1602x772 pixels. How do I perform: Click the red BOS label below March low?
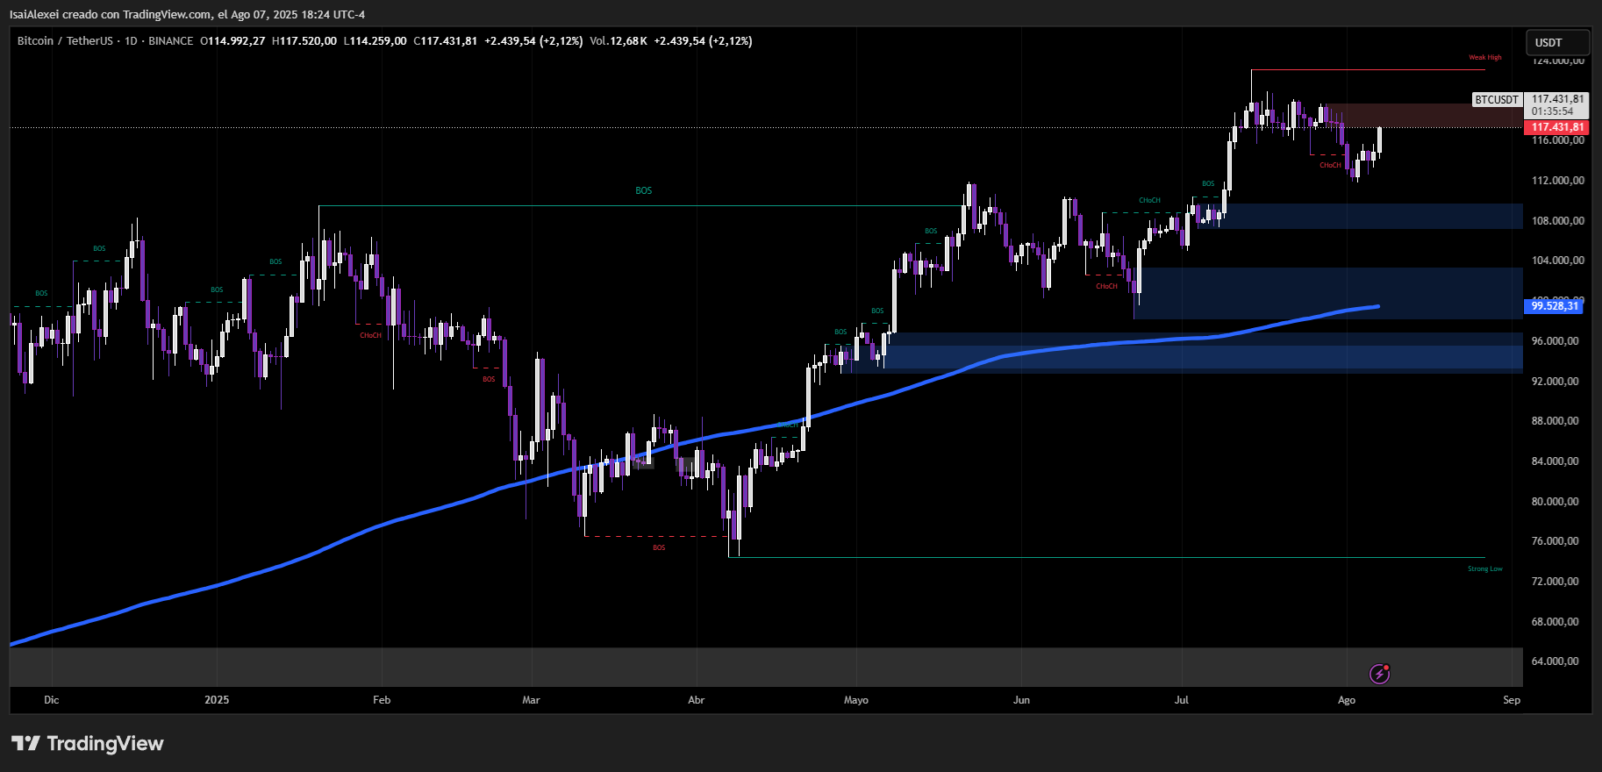pos(659,548)
